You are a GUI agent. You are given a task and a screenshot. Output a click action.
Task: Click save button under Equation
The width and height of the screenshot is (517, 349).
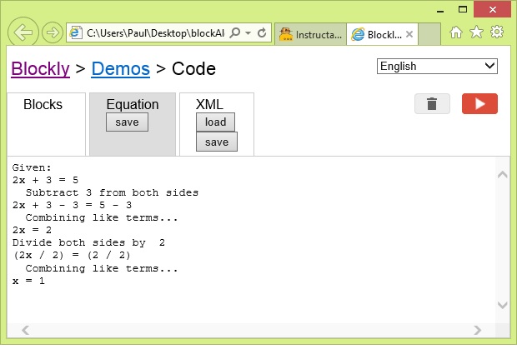(x=127, y=122)
